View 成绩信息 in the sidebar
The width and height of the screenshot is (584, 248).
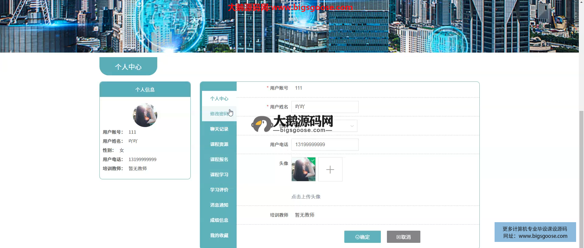(219, 220)
